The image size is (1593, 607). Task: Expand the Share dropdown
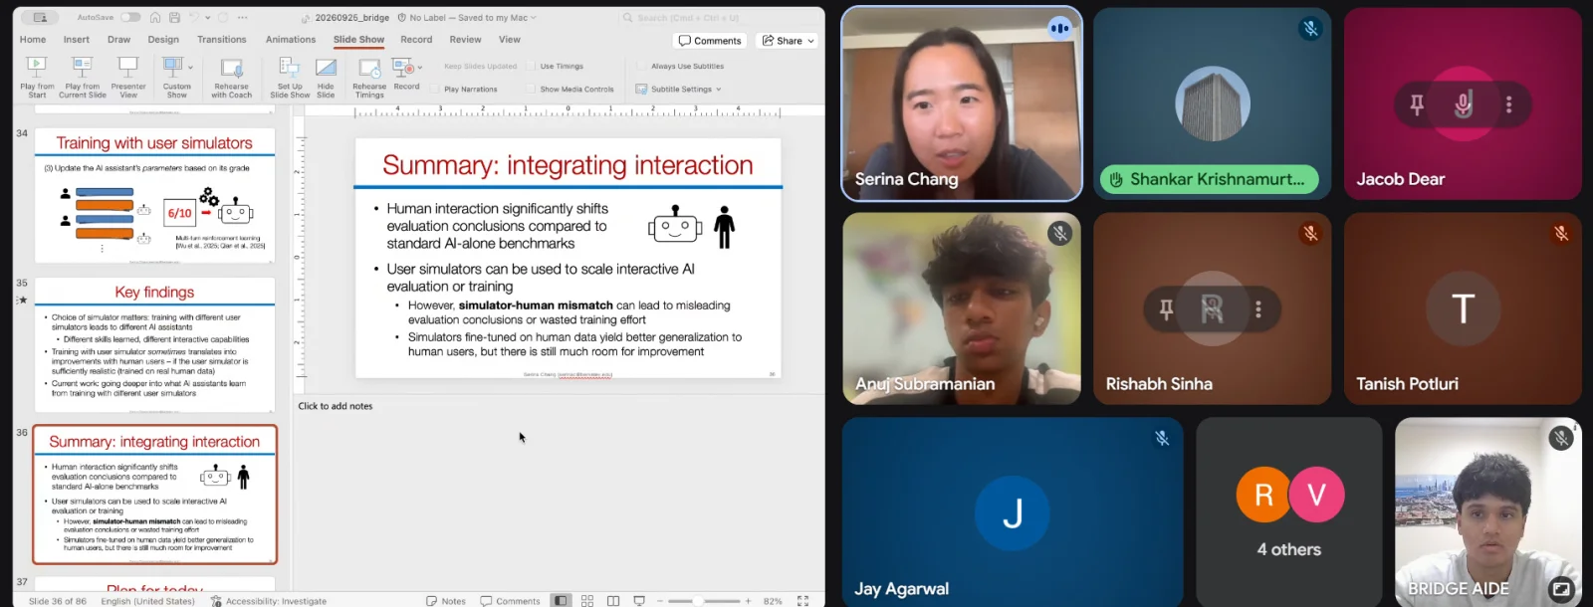coord(811,41)
